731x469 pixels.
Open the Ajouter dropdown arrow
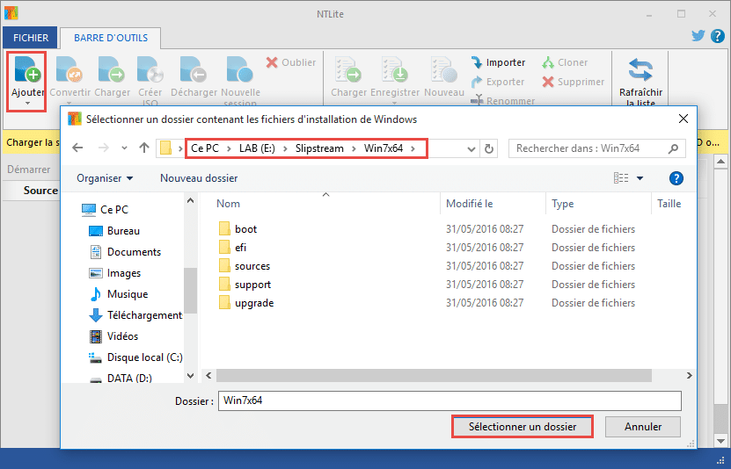[27, 104]
